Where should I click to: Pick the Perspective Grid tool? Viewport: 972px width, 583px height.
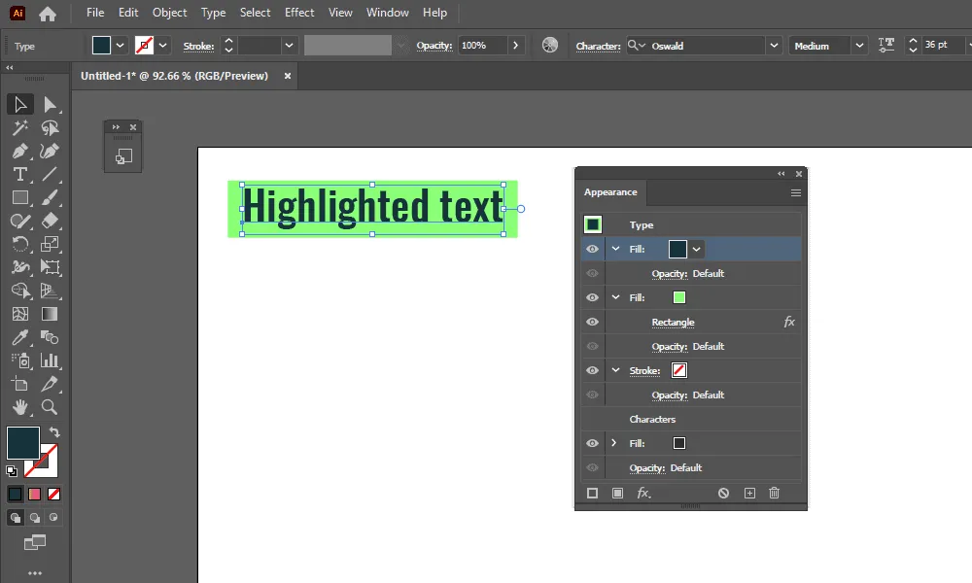tap(50, 291)
